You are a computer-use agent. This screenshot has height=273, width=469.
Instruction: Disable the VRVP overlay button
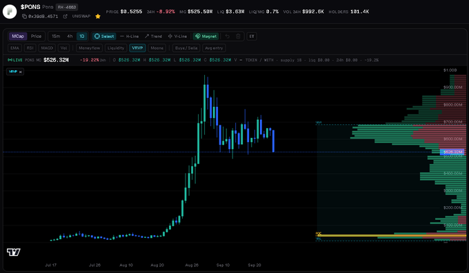[137, 48]
